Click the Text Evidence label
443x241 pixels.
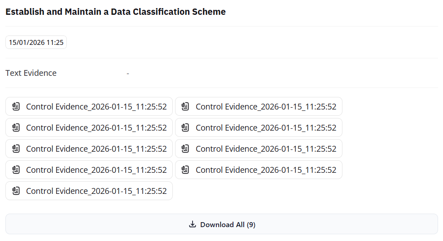point(31,73)
